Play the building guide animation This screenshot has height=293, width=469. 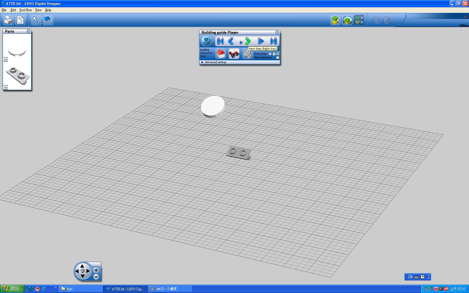coord(261,41)
